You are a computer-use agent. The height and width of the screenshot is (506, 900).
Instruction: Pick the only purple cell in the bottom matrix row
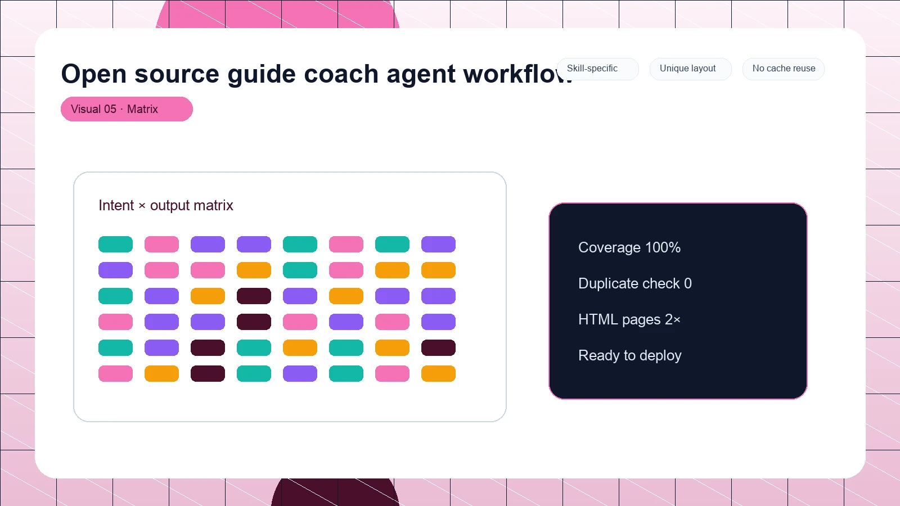click(300, 374)
